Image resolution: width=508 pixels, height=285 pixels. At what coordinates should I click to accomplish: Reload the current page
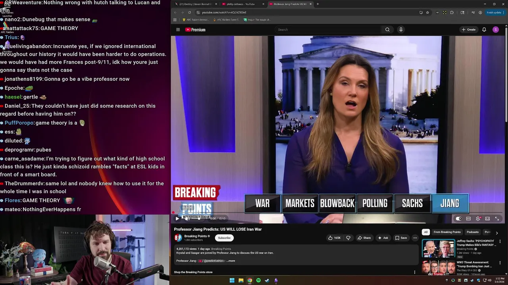[x=189, y=12]
